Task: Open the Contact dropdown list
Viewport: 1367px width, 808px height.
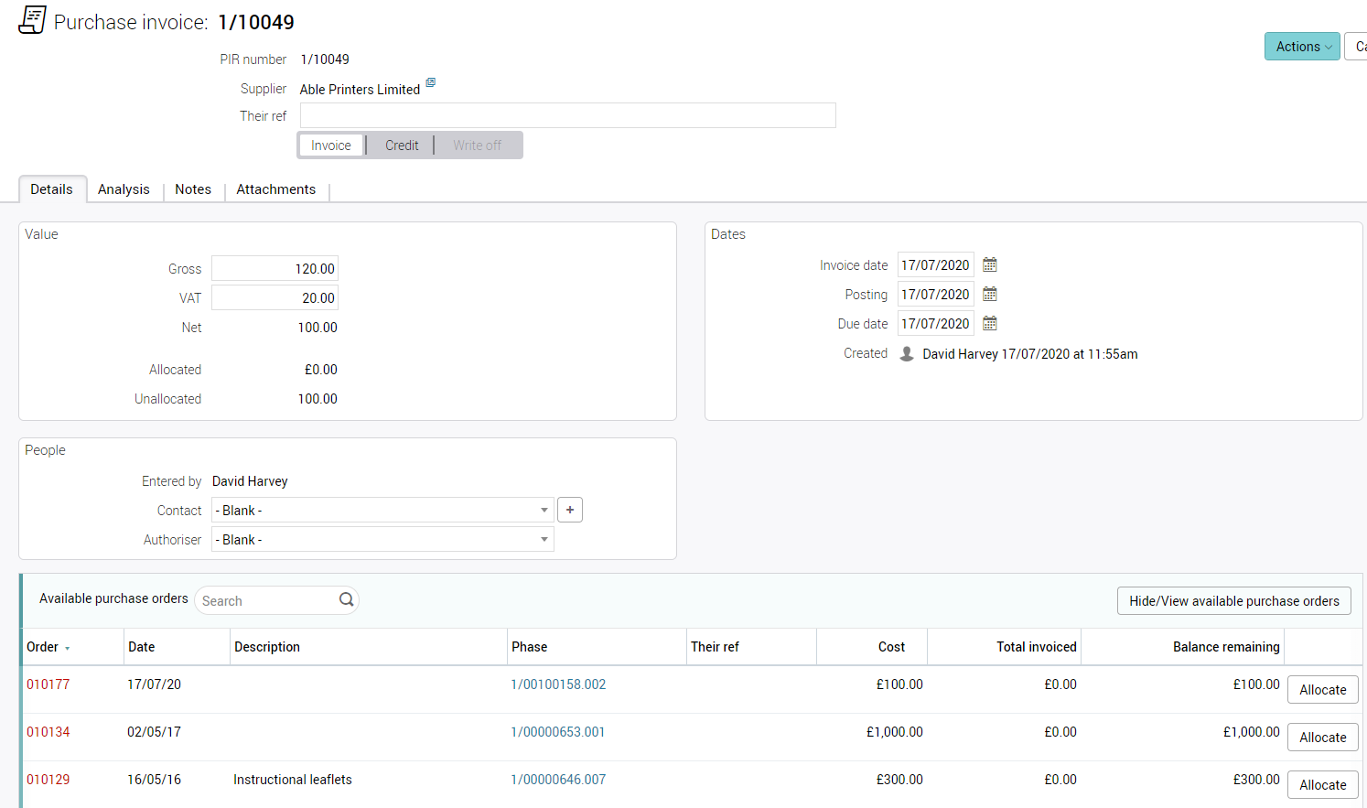Action: 382,511
